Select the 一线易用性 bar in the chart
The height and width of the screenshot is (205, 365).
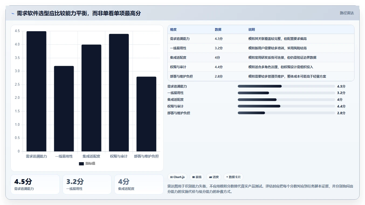point(64,109)
